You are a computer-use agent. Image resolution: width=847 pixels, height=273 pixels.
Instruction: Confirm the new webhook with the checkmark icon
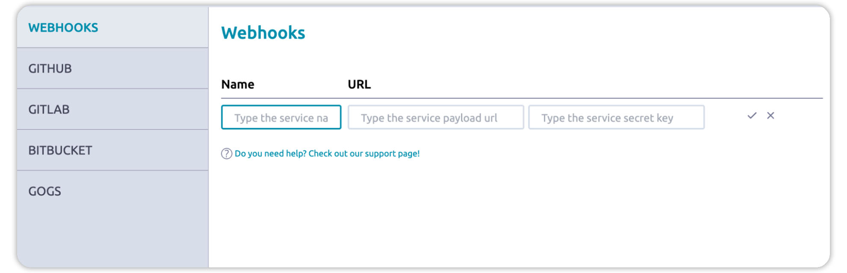point(752,116)
